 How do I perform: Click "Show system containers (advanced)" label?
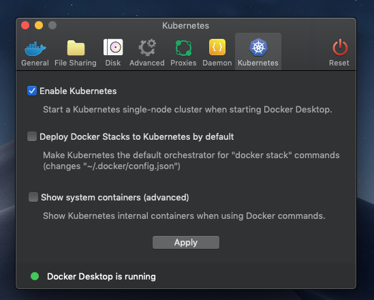pos(115,197)
